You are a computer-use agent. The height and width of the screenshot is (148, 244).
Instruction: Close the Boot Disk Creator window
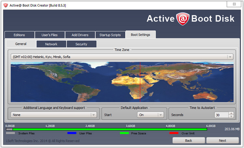click(x=234, y=4)
